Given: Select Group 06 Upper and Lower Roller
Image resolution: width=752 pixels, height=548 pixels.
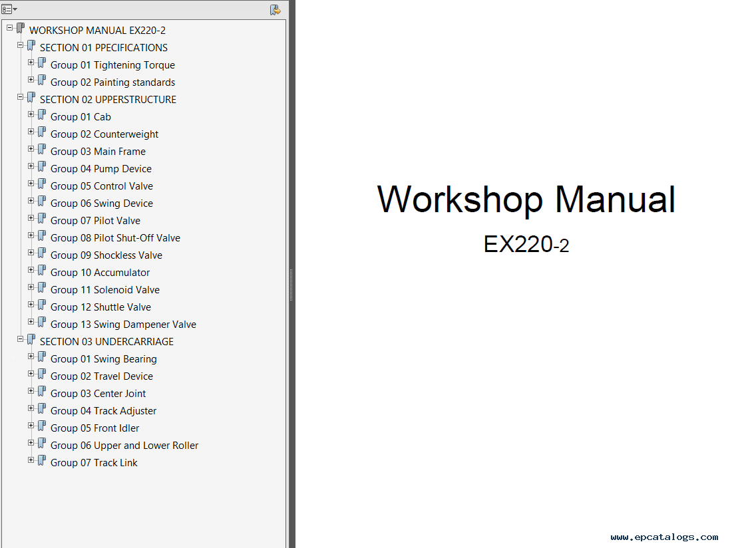Looking at the screenshot, I should point(124,446).
